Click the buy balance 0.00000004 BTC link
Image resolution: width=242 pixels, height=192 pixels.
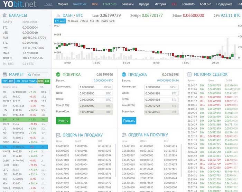pos(103,80)
